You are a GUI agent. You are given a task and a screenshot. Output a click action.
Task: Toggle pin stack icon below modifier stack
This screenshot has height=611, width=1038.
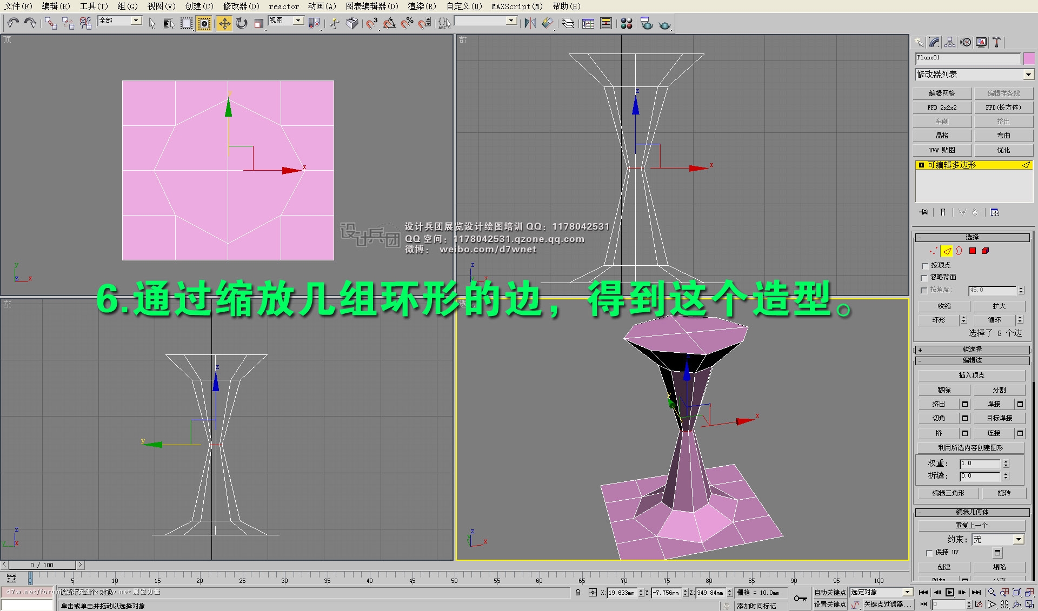pos(923,212)
